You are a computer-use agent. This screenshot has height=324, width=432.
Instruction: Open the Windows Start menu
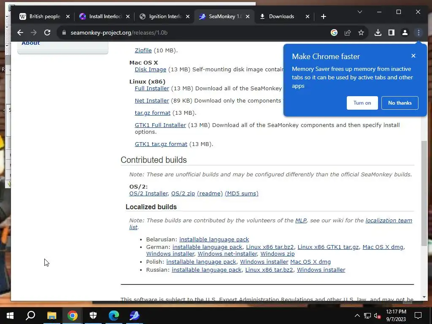pyautogui.click(x=10, y=316)
